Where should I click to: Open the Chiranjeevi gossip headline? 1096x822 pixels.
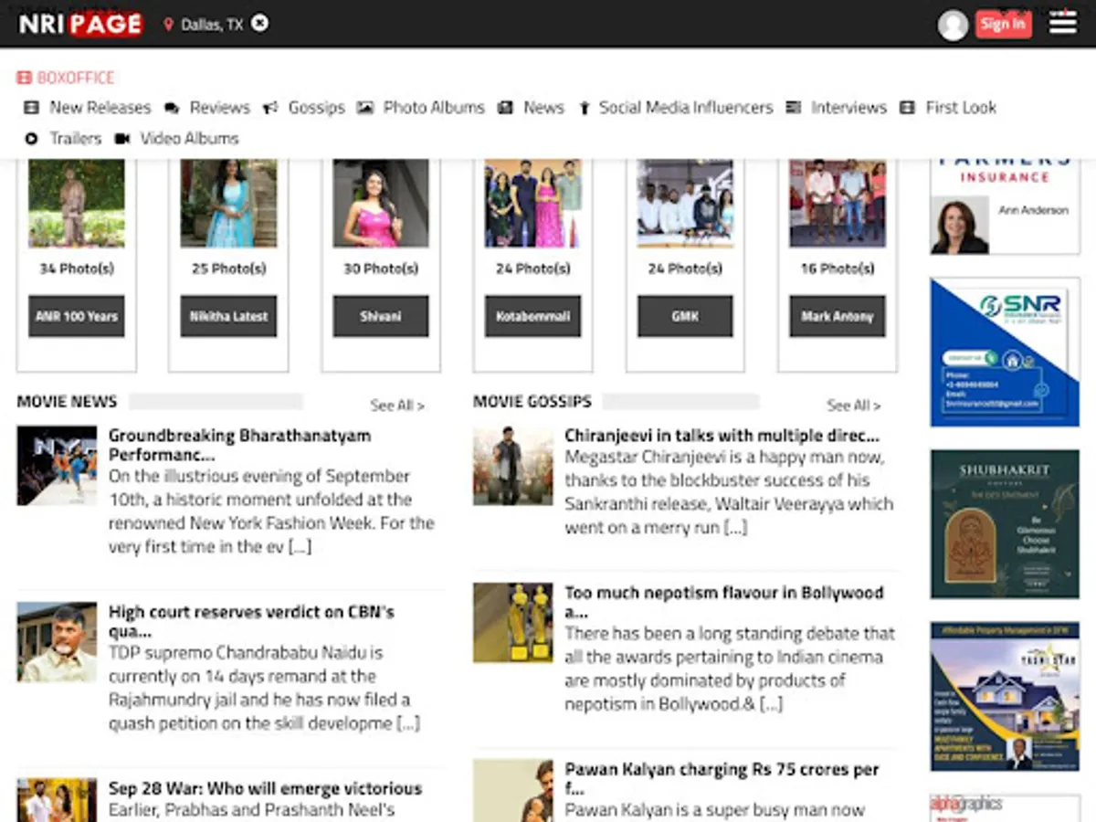[722, 436]
